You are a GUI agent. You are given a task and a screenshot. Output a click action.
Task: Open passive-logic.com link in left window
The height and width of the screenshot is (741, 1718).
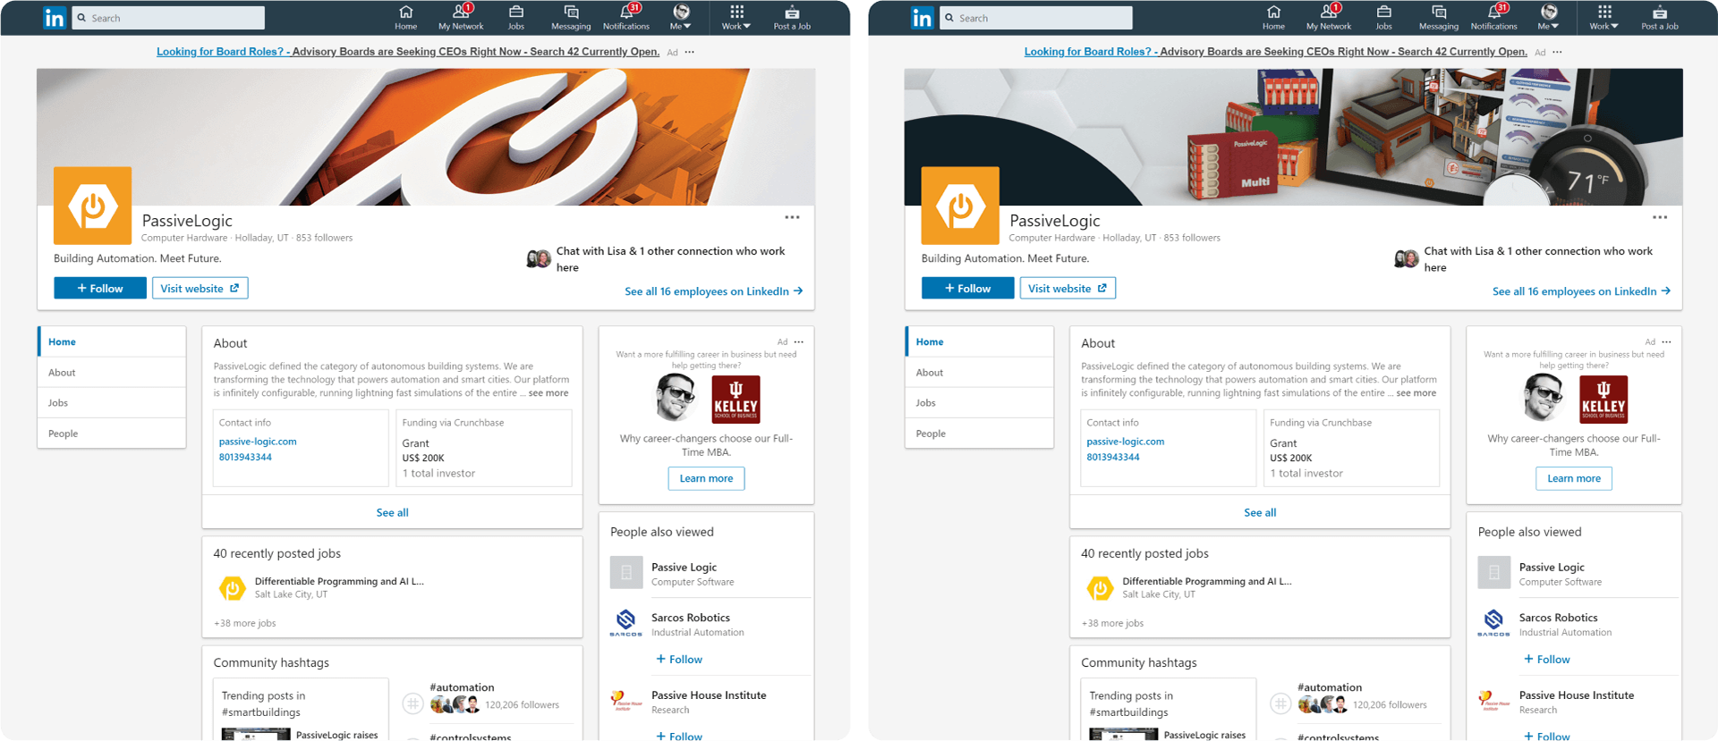click(258, 442)
